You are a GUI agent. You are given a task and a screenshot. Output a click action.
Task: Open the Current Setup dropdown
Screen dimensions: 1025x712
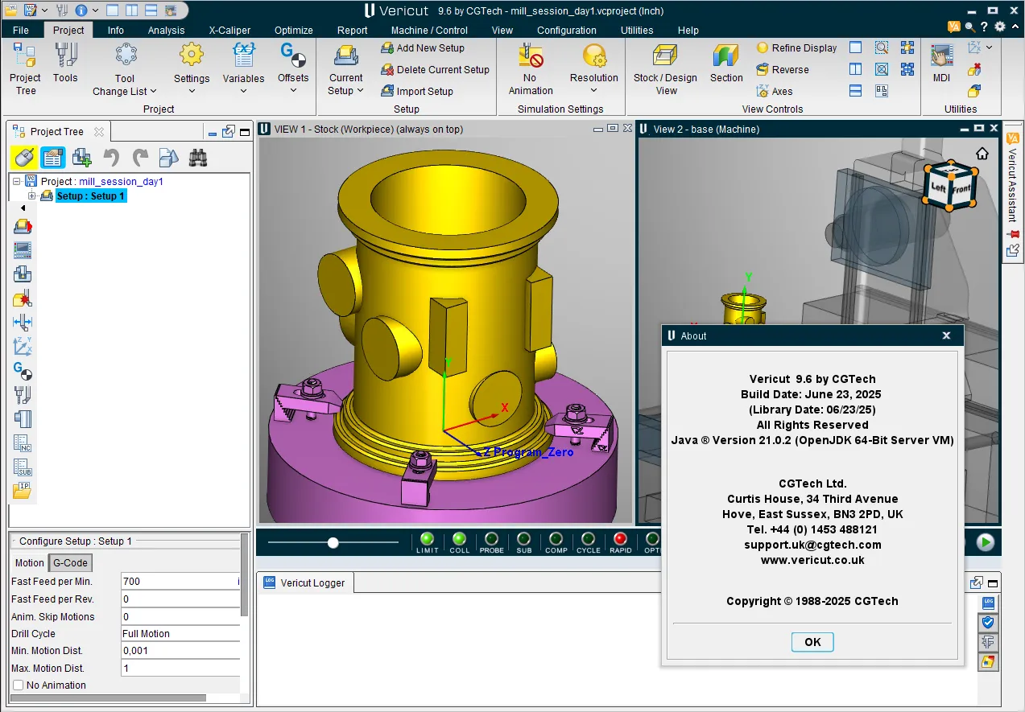(x=346, y=69)
